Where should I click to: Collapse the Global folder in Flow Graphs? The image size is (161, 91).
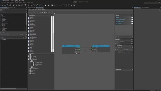30,61
